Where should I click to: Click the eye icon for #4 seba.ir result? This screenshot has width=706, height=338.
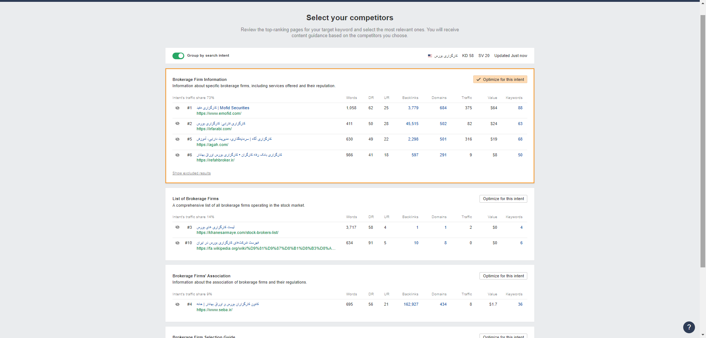(x=178, y=305)
